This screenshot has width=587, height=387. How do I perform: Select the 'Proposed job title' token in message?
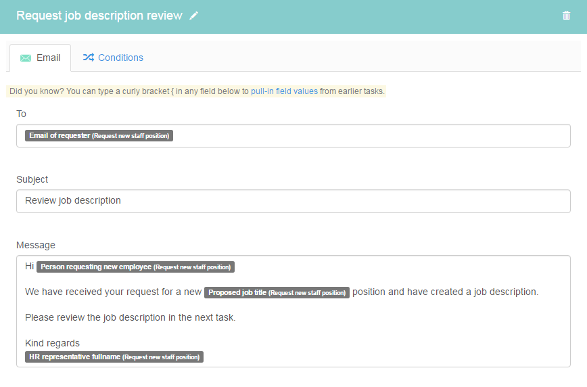tap(277, 292)
